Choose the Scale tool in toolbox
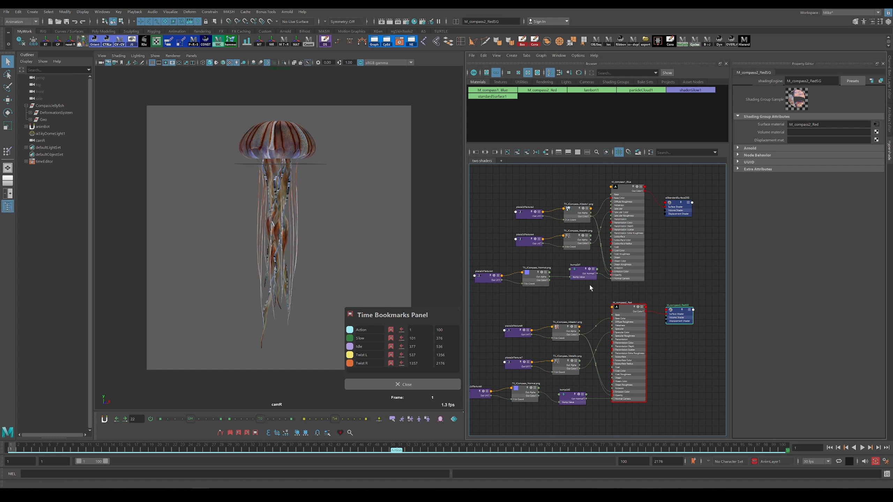The image size is (893, 502). (x=8, y=125)
